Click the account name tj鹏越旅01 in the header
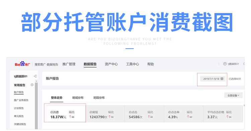This screenshot has width=251, height=131. tap(233, 64)
